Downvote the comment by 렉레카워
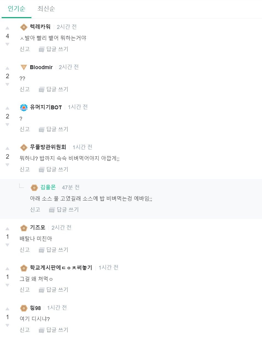This screenshot has height=337, width=262. click(7, 44)
